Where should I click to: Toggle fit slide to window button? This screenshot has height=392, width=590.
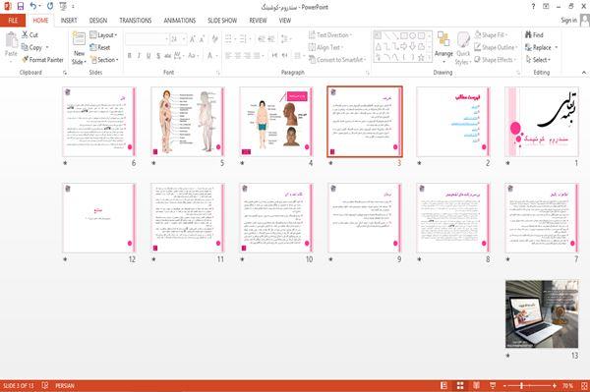point(584,385)
